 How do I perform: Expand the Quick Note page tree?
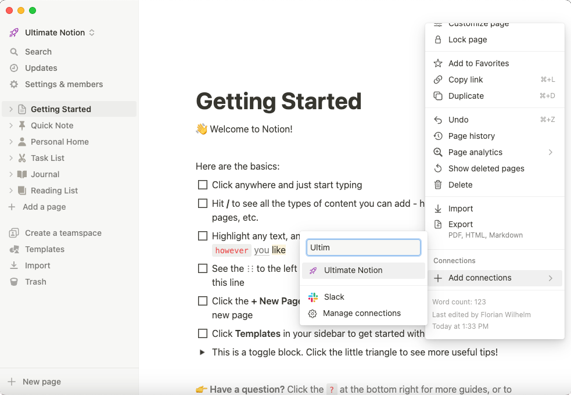pos(11,125)
